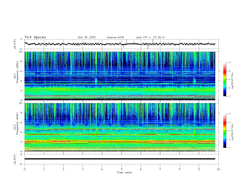Screen dimensions: 246x190
Task: Click the ch.3 flat voltage trace
Action: coord(120,159)
